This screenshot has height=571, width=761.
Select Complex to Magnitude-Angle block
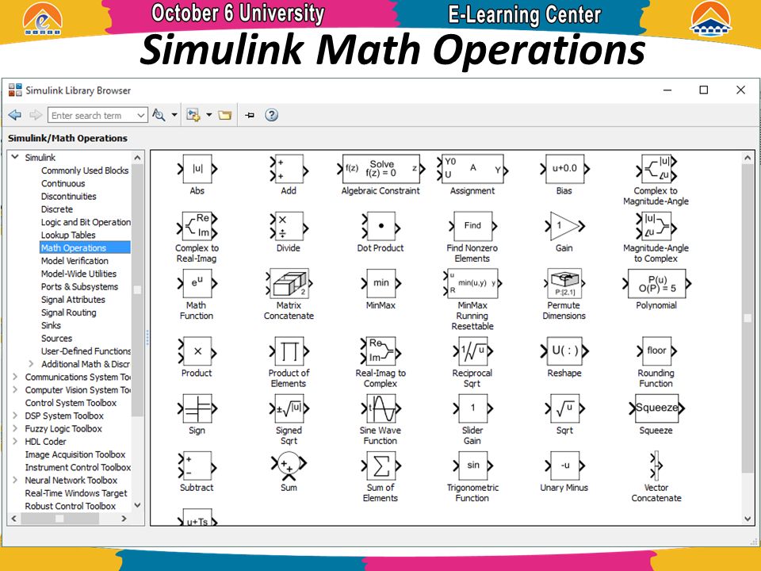click(656, 168)
